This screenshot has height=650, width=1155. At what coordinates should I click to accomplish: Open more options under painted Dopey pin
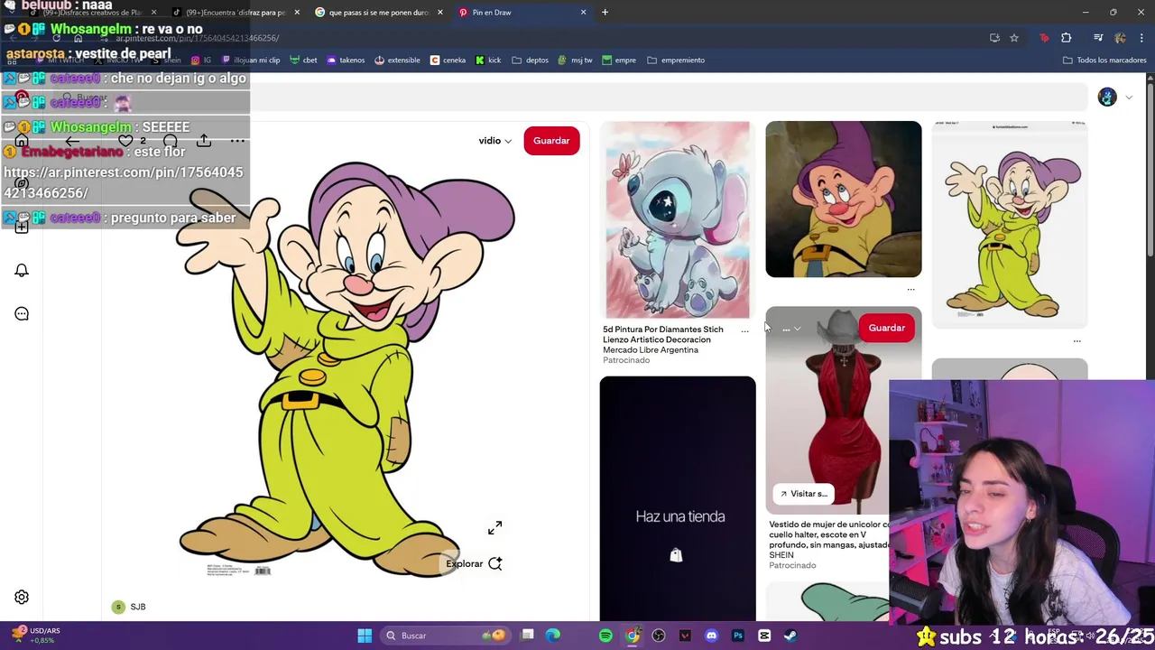pos(910,290)
